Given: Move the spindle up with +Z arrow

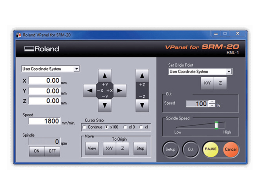Looking at the screenshot, I should point(143,75).
